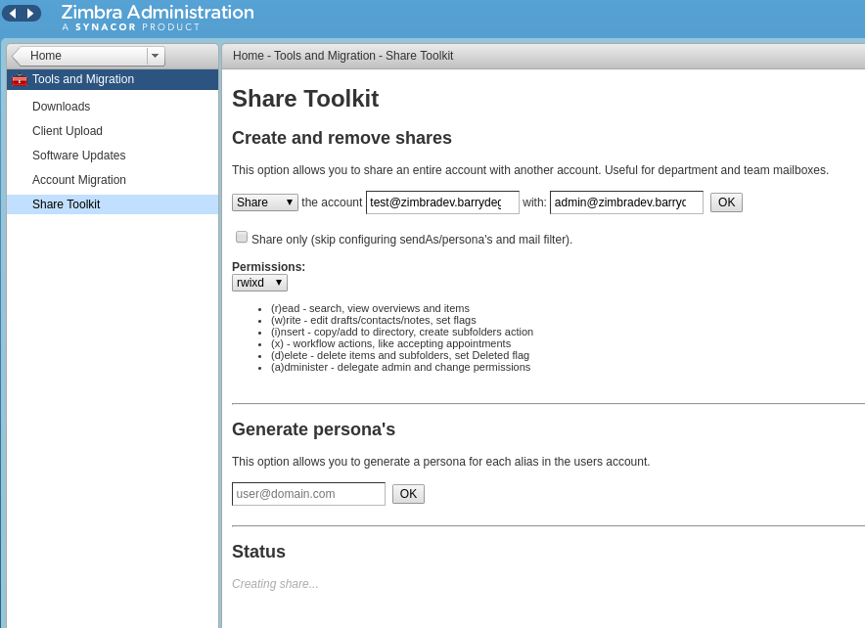Open the Home navigation dropdown
The image size is (865, 628).
(155, 56)
